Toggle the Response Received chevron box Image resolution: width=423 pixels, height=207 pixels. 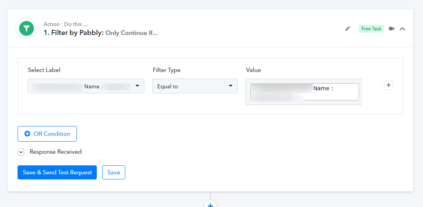tap(21, 152)
